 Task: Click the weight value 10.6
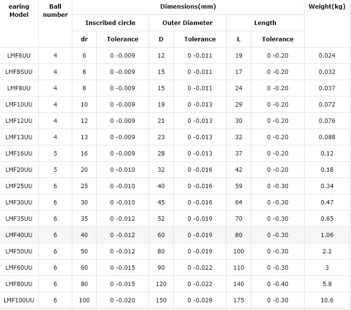pyautogui.click(x=327, y=300)
